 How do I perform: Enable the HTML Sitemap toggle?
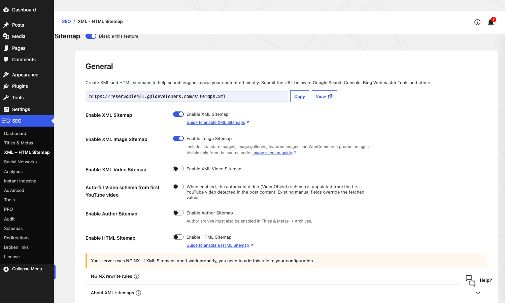178,237
